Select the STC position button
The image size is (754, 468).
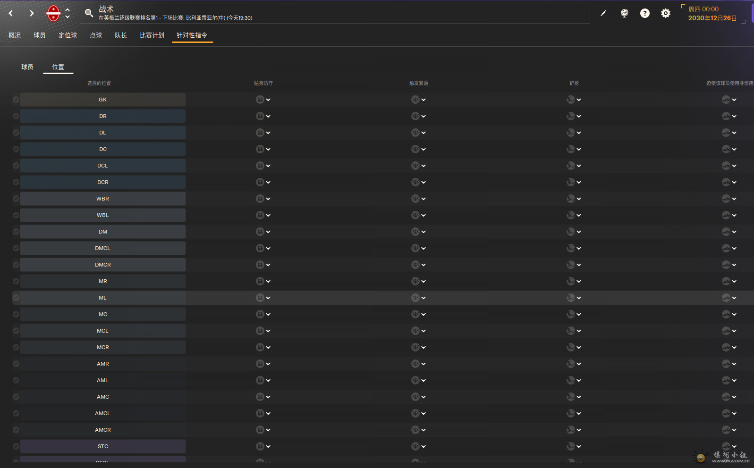click(x=103, y=446)
